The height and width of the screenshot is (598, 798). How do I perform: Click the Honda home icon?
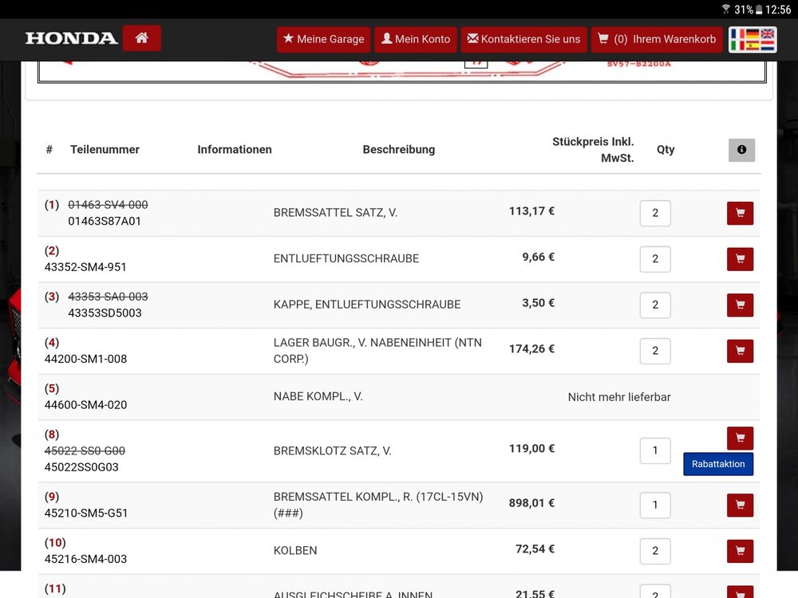tap(141, 37)
